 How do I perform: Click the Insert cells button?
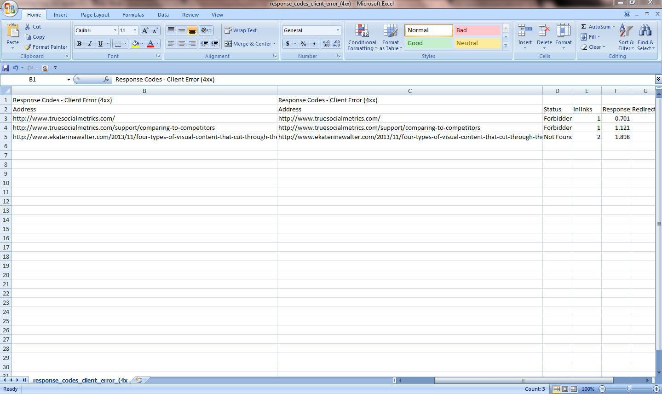[x=525, y=37]
